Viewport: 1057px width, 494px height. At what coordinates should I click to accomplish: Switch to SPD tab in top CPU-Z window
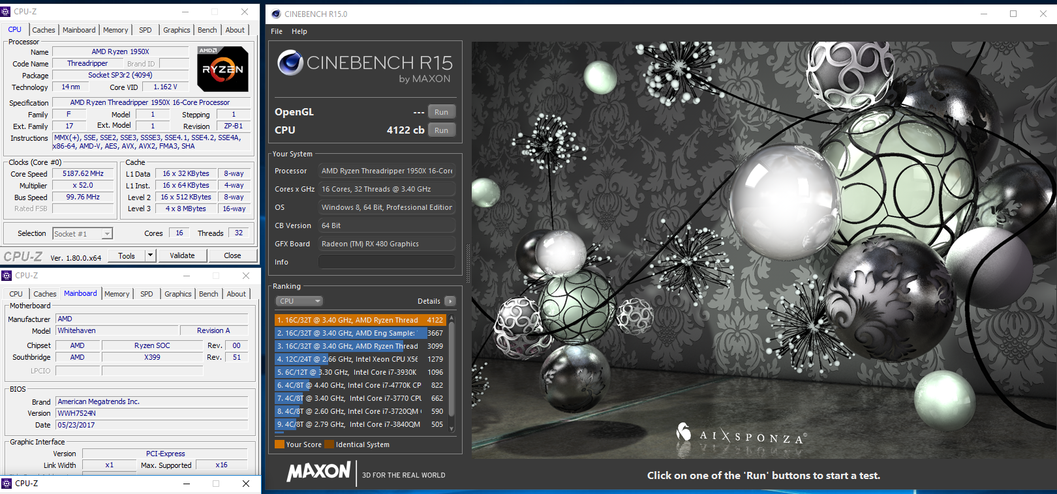[x=146, y=30]
